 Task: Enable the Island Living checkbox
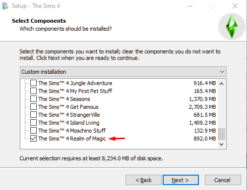click(x=33, y=123)
